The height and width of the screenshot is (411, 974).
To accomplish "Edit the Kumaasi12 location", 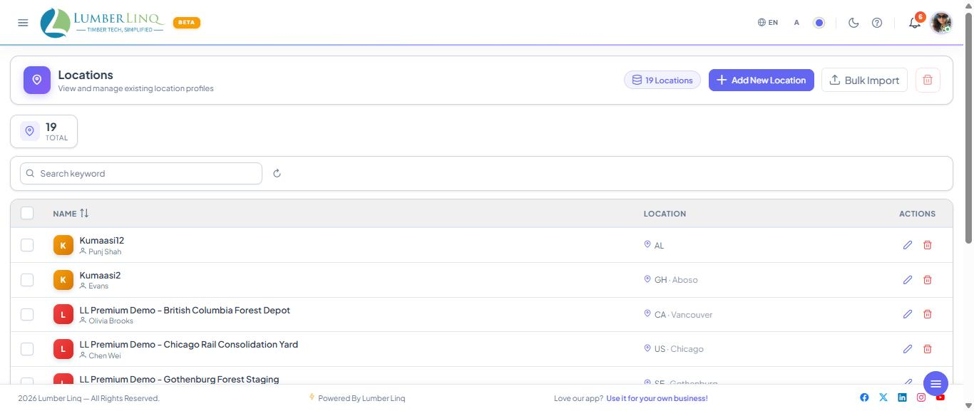I will click(x=908, y=245).
